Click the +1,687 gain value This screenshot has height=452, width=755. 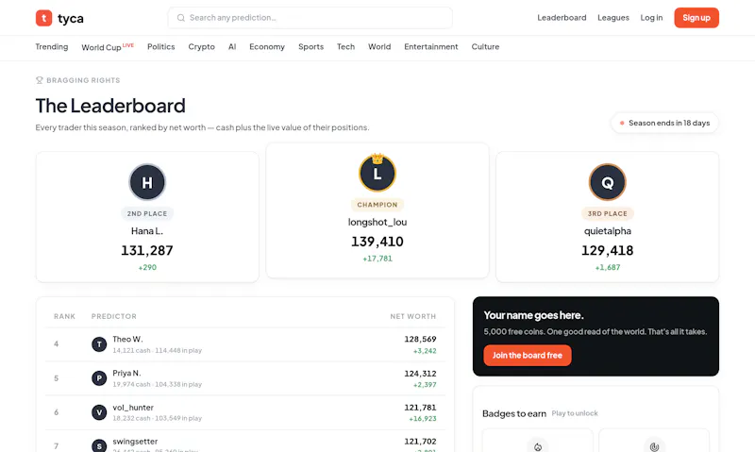click(x=608, y=268)
